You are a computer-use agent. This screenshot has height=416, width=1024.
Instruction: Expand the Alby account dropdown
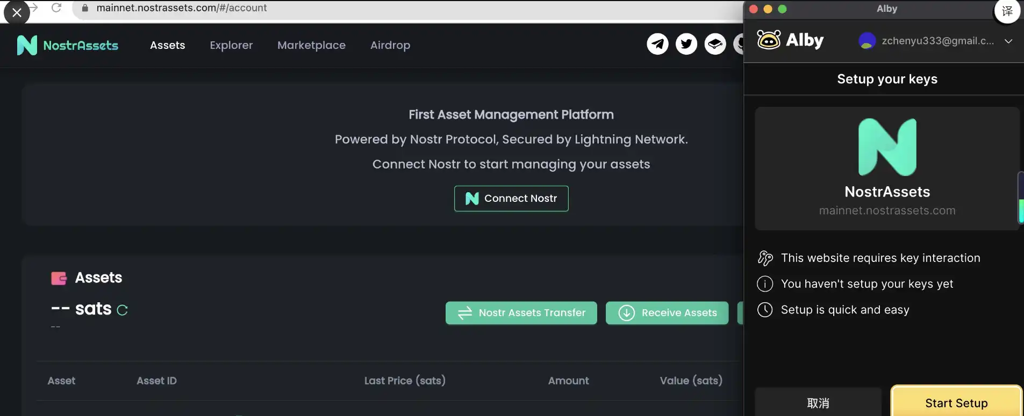pyautogui.click(x=1008, y=41)
